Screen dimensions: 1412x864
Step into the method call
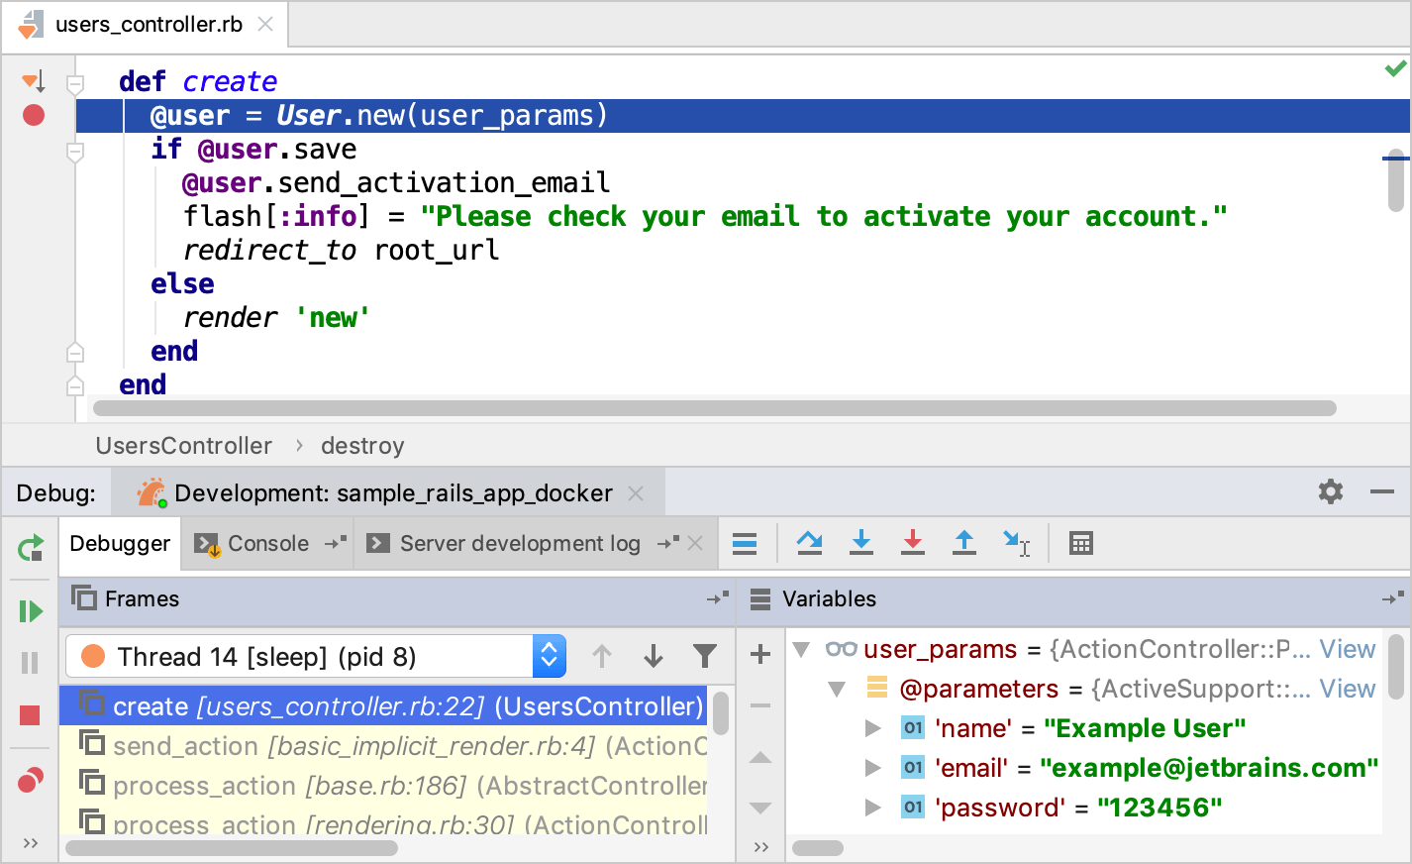click(x=861, y=543)
